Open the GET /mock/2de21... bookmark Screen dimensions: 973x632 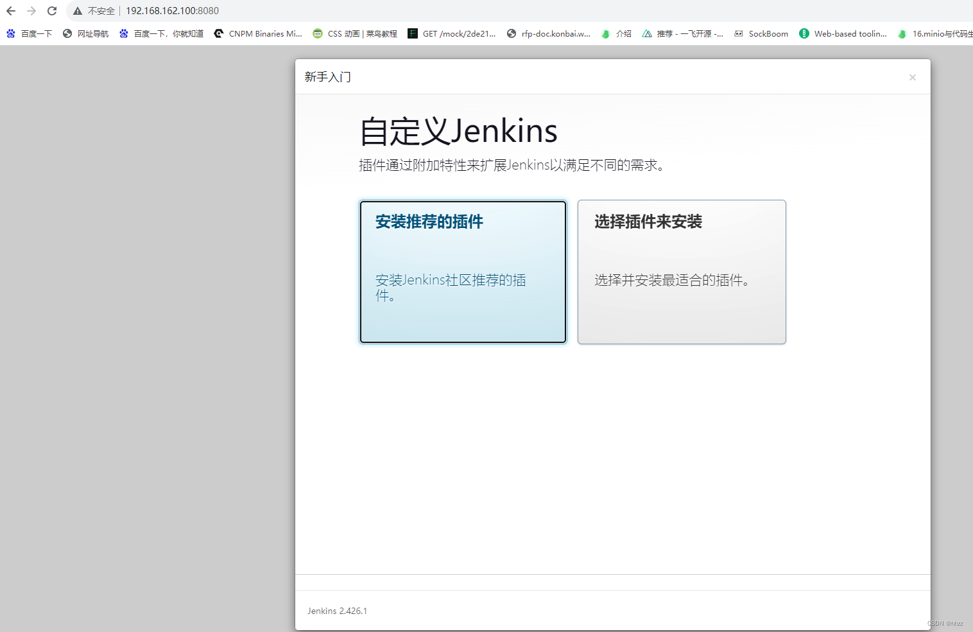[x=452, y=33]
